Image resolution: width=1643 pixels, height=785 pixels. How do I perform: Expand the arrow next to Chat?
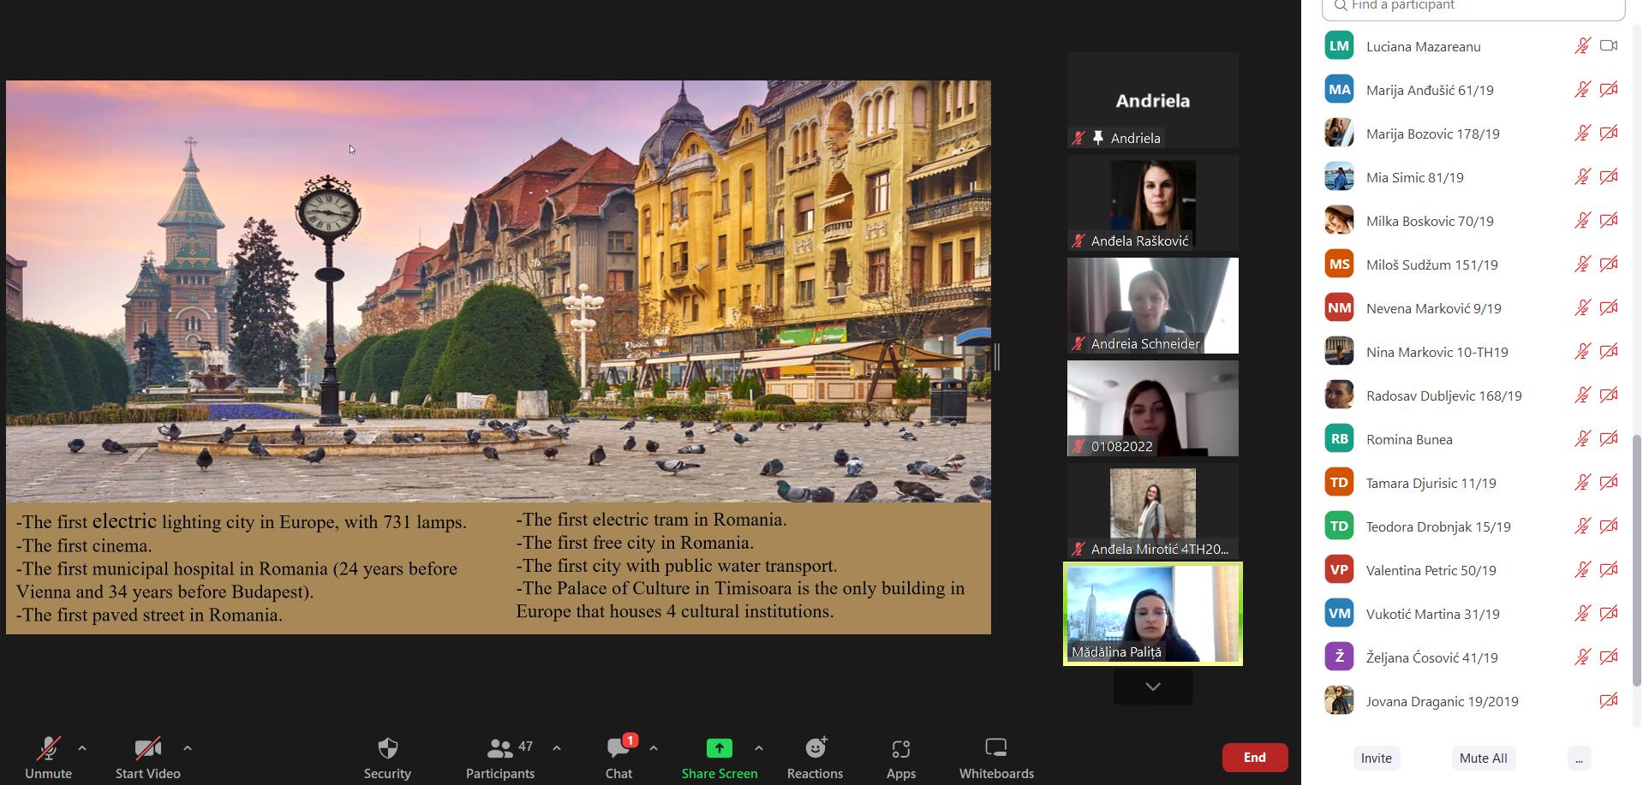(654, 748)
